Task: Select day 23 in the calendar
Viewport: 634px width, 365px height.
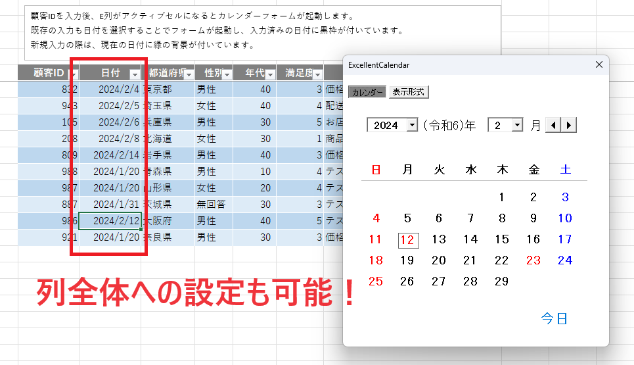Action: 533,260
